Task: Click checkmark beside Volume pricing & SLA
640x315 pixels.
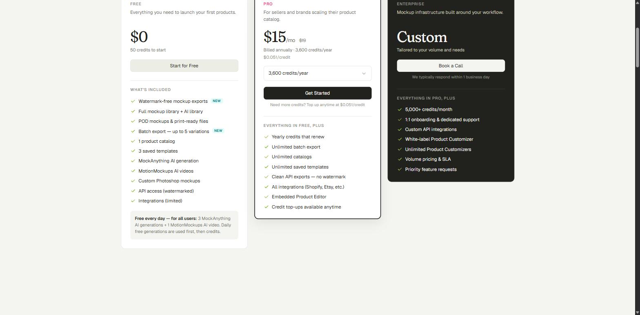Action: 400,159
